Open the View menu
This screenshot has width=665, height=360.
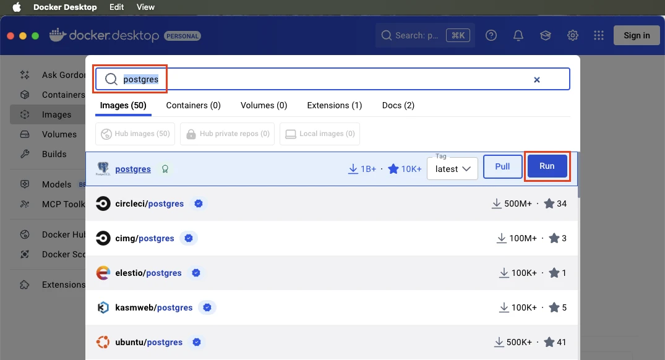[x=145, y=7]
